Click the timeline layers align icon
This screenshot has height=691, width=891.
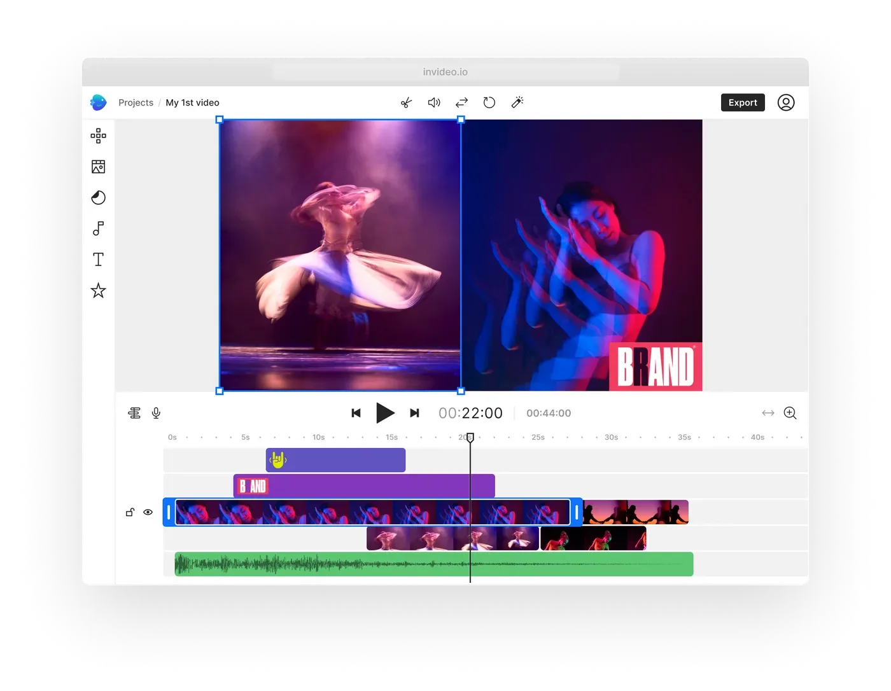[x=134, y=413]
